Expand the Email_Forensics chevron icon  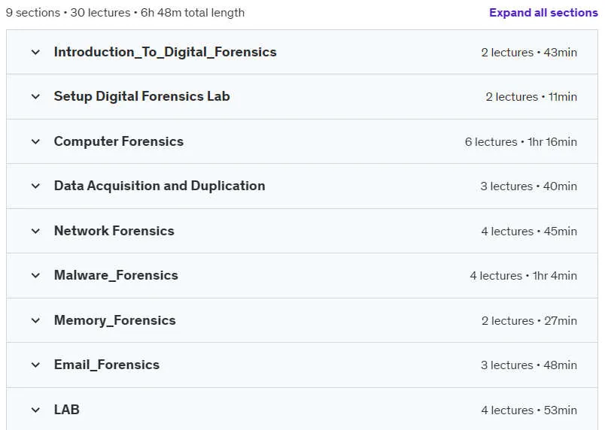(x=35, y=365)
